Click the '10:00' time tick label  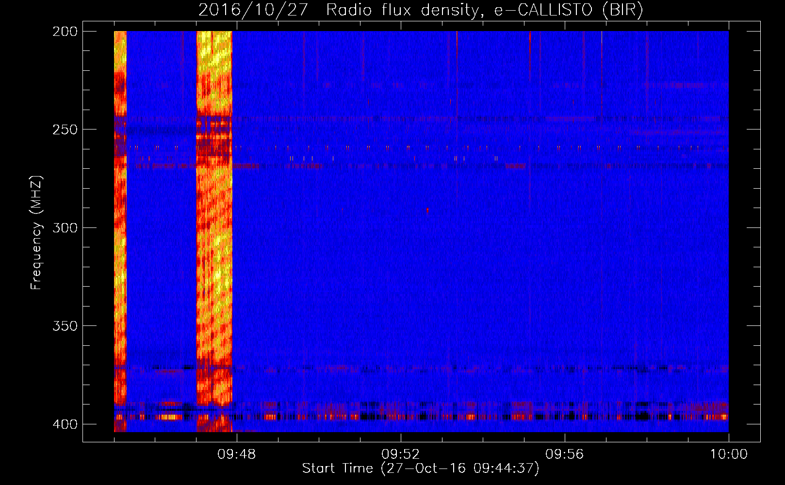(729, 454)
